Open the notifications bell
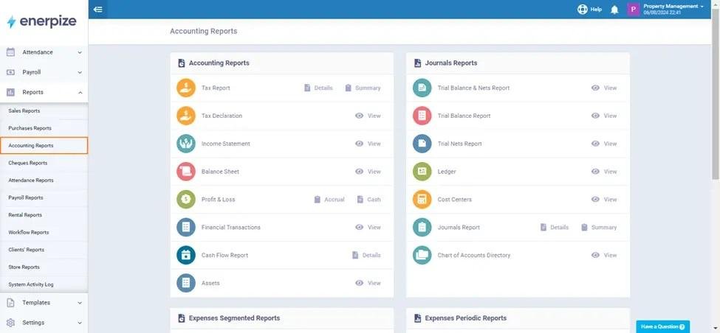The height and width of the screenshot is (333, 720). tap(614, 10)
